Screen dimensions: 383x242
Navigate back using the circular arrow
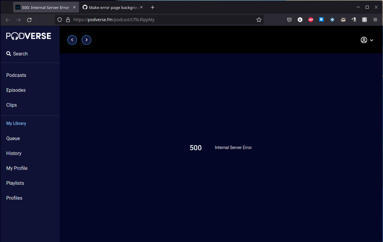(72, 40)
